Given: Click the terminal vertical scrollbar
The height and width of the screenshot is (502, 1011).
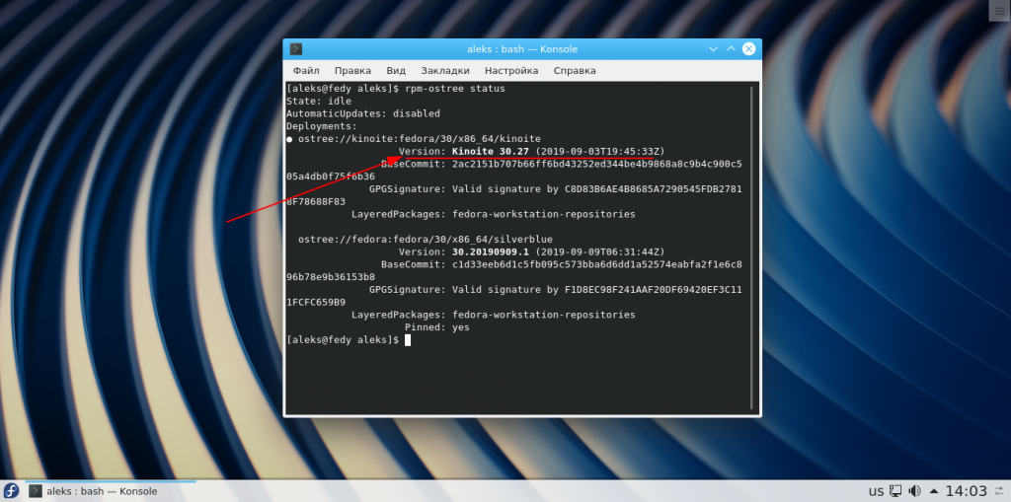Looking at the screenshot, I should tap(752, 249).
